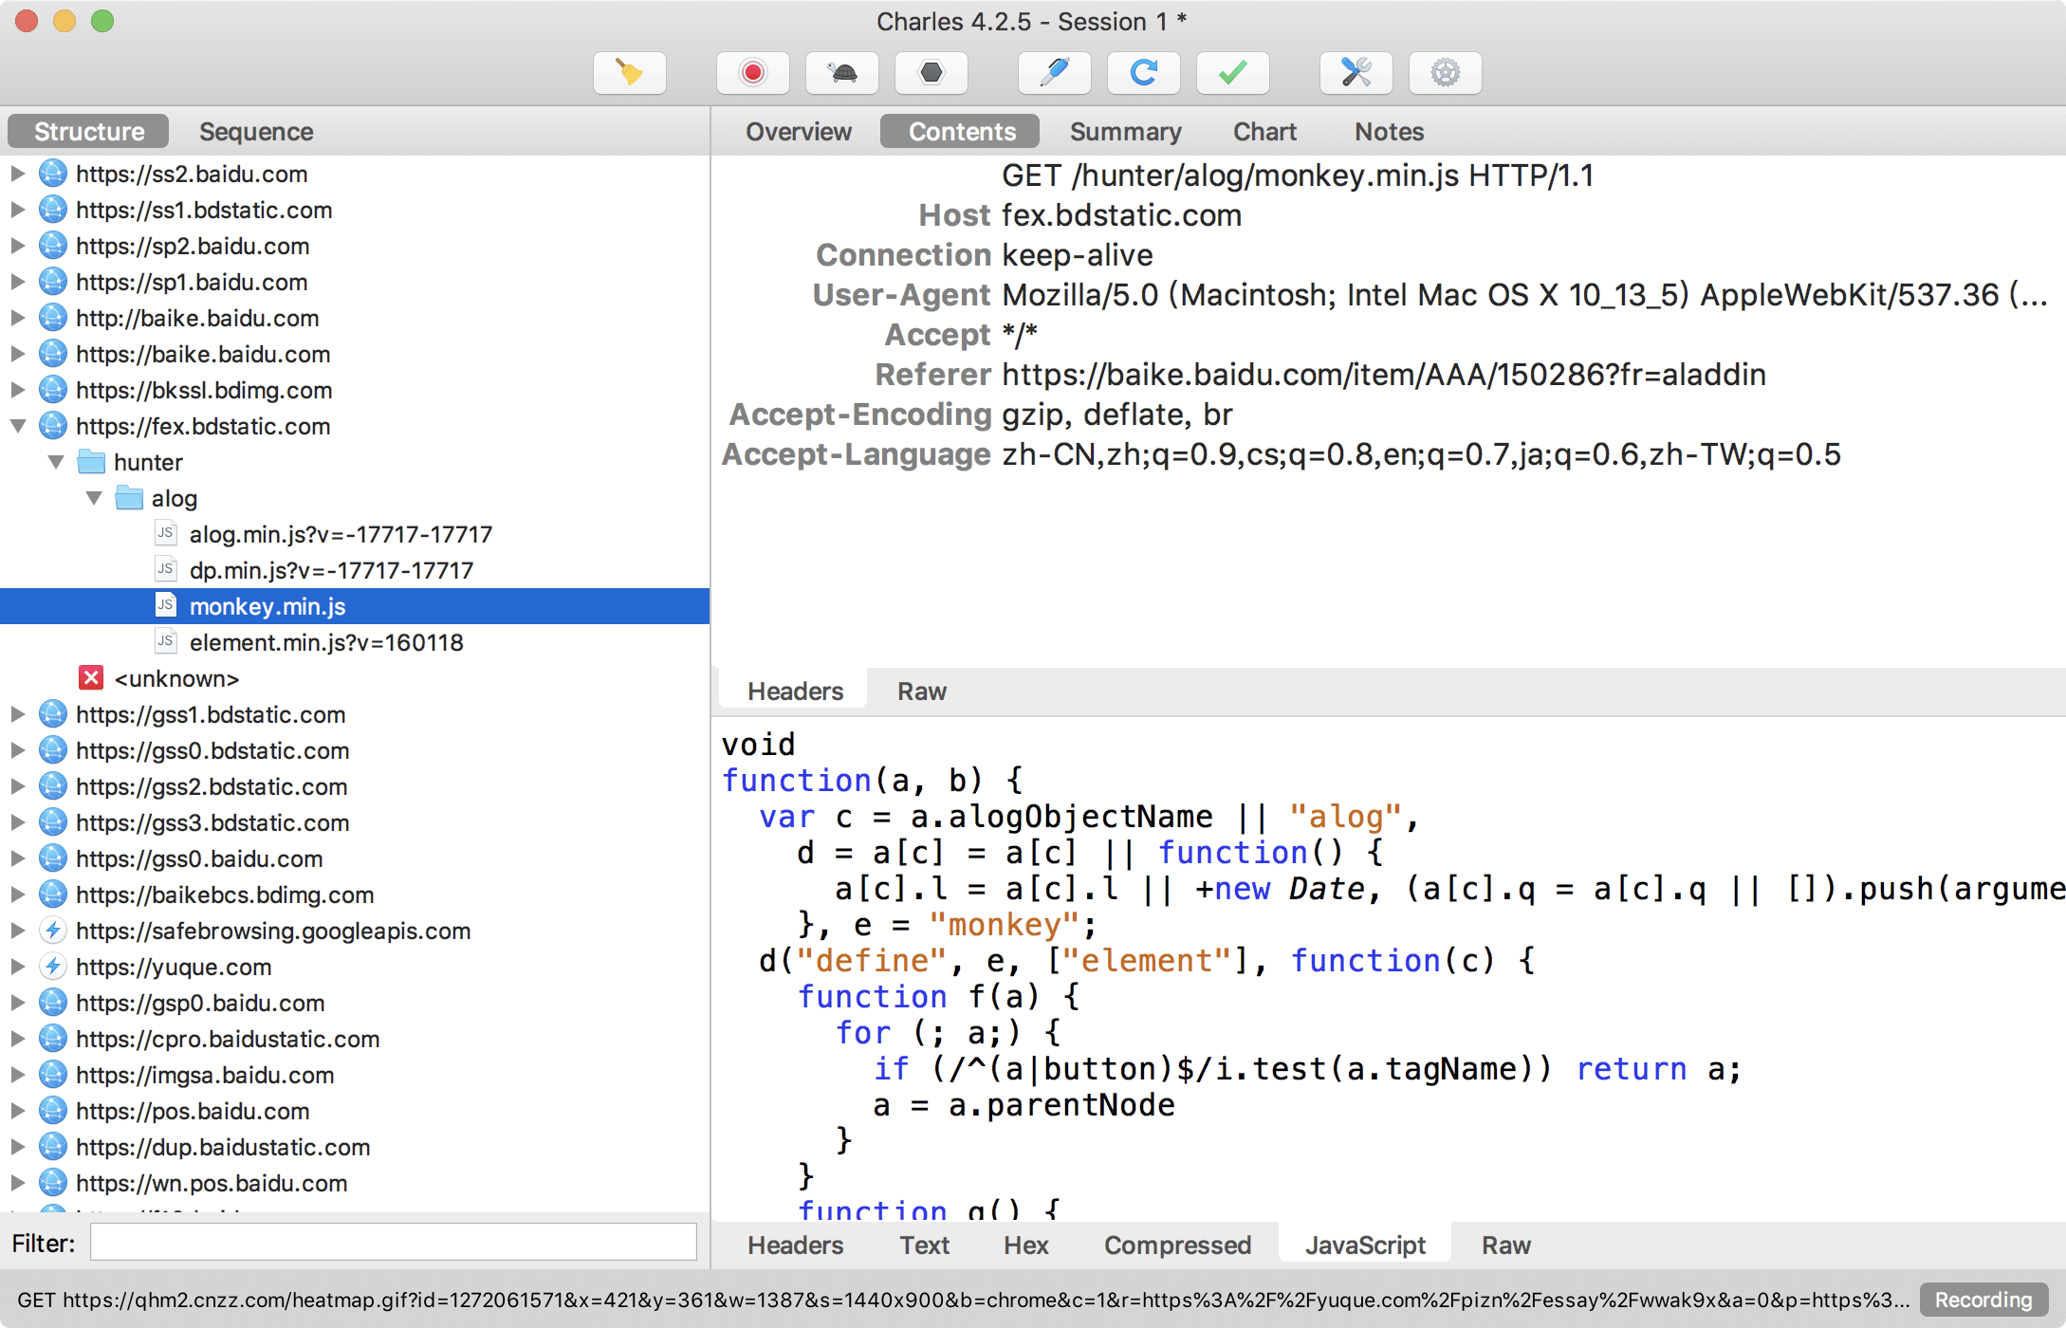Click the red error icon beside unknown
This screenshot has width=2066, height=1328.
91,678
